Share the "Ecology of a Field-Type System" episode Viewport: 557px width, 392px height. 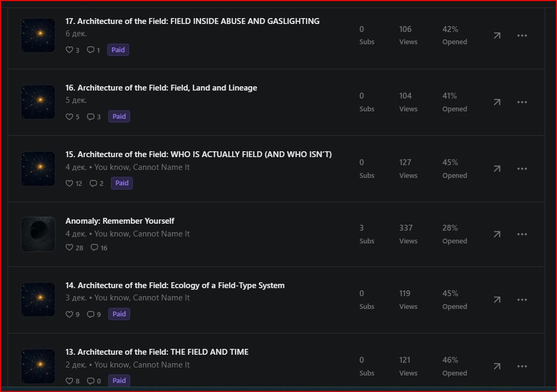coord(497,299)
